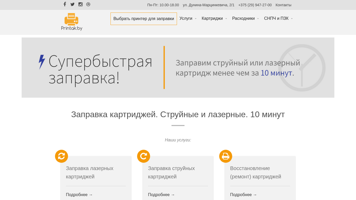Expand the Картриджи dropdown menu
Image resolution: width=356 pixels, height=200 pixels.
[x=214, y=18]
